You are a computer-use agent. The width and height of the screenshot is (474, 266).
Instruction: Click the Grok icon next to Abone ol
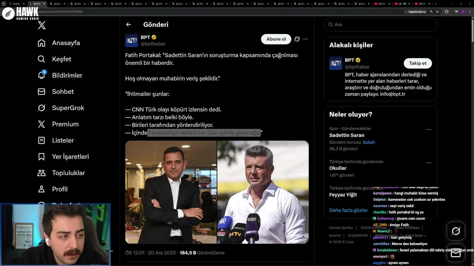297,39
